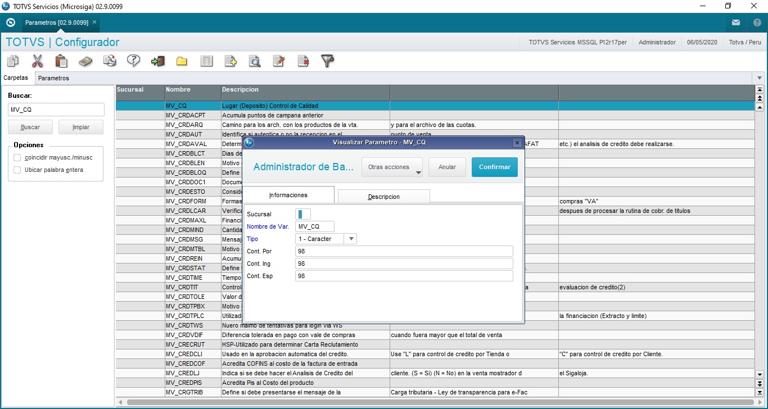Screen dimensions: 768x409
Task: Open the Tipo combo box
Action: pyautogui.click(x=326, y=239)
